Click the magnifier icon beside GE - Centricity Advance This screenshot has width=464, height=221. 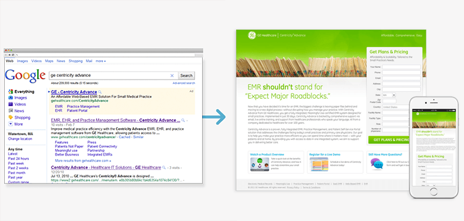(100, 92)
